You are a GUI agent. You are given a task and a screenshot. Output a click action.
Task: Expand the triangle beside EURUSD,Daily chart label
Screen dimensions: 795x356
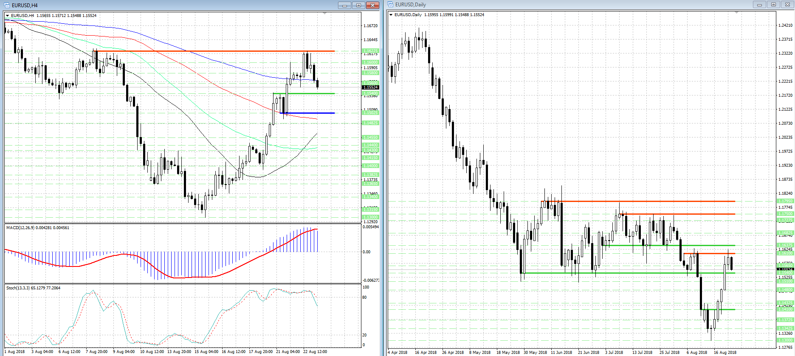[391, 15]
